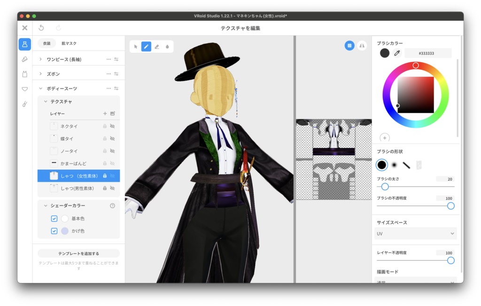Screen dimensions: 481x306
Task: Select the pen brush tool
Action: coord(146,47)
